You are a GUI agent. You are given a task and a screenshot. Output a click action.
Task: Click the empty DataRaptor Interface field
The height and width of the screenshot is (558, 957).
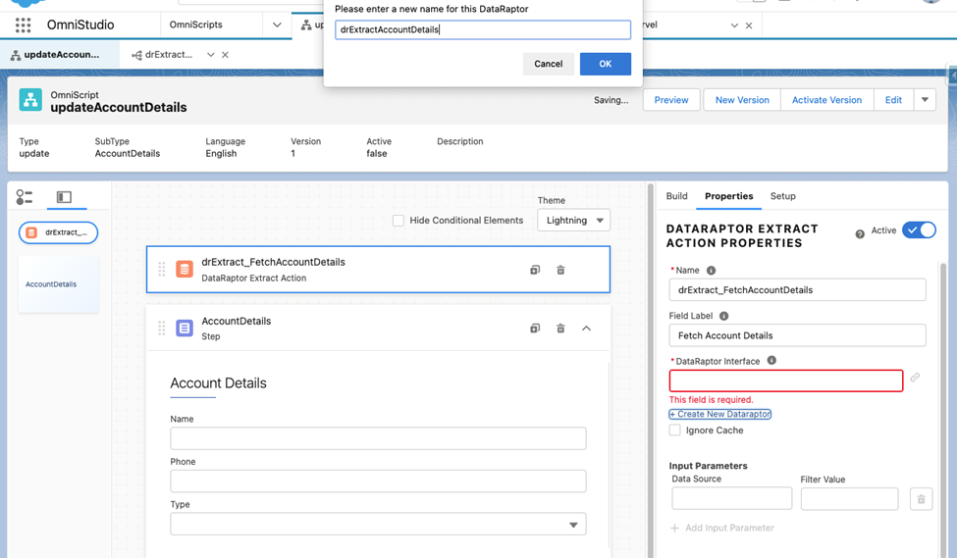[x=786, y=381]
